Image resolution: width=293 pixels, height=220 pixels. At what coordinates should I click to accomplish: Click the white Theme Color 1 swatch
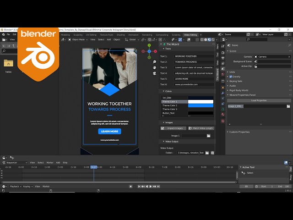click(201, 102)
